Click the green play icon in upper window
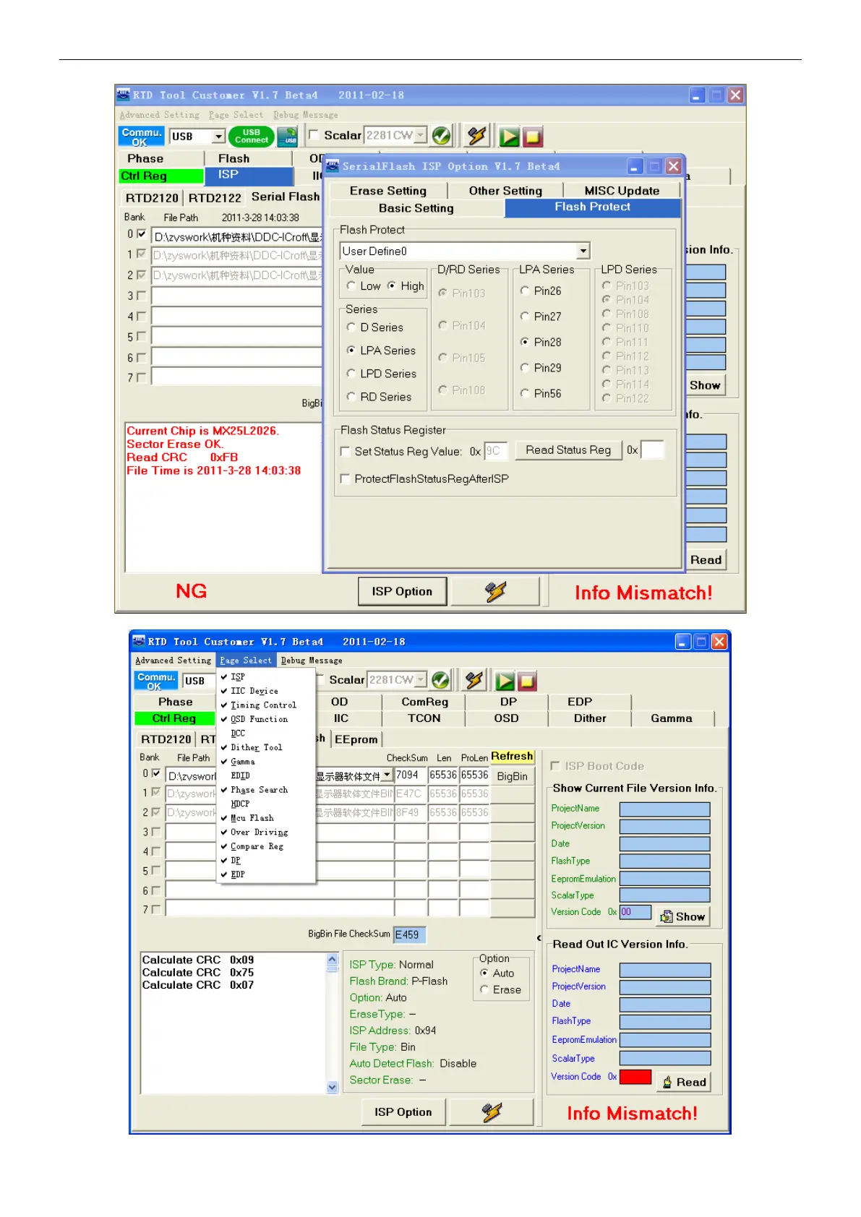This screenshot has width=861, height=1217. point(509,136)
